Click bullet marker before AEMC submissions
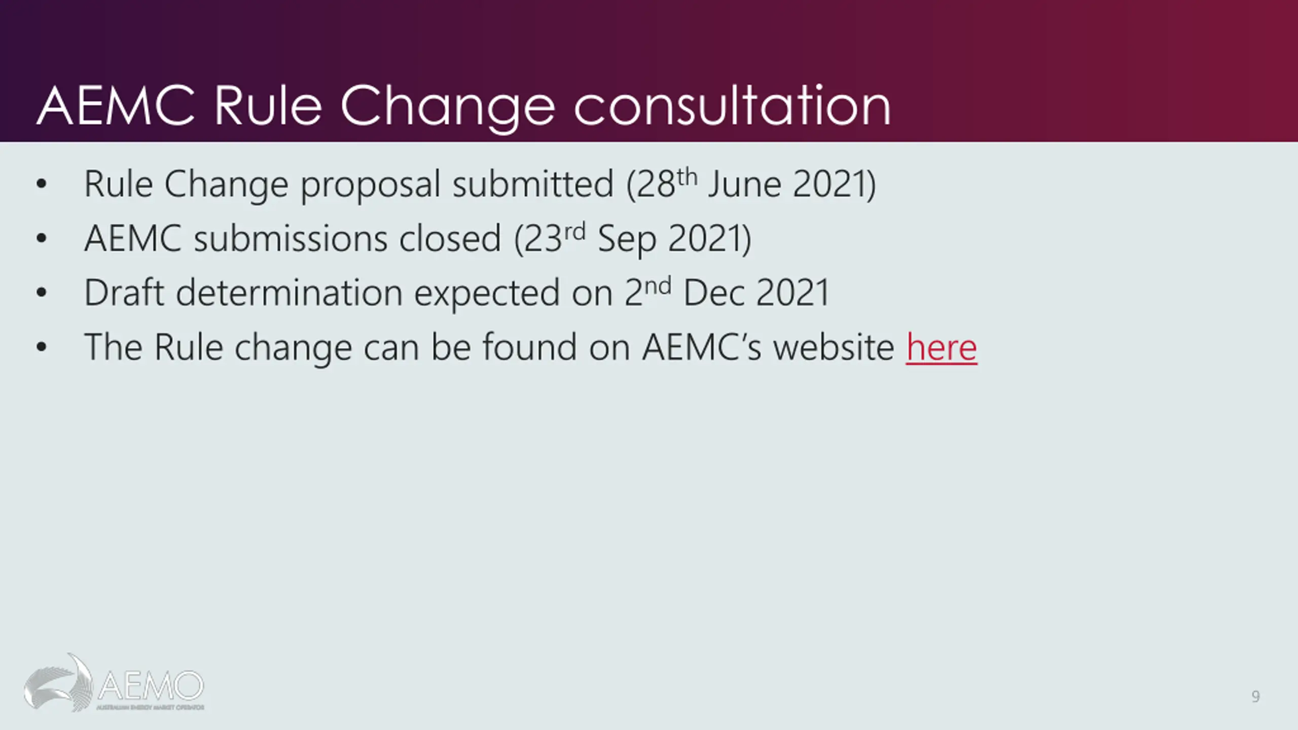1298x730 pixels. [x=42, y=239]
